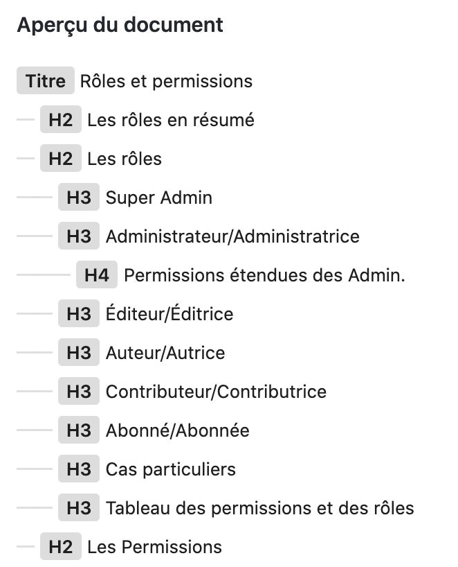
Task: Jump to 'Les rôles en résumé' heading
Action: click(x=171, y=120)
